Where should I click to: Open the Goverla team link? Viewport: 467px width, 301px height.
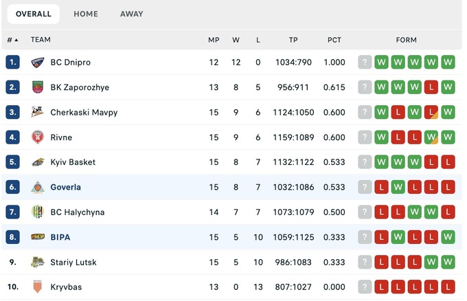click(x=65, y=187)
